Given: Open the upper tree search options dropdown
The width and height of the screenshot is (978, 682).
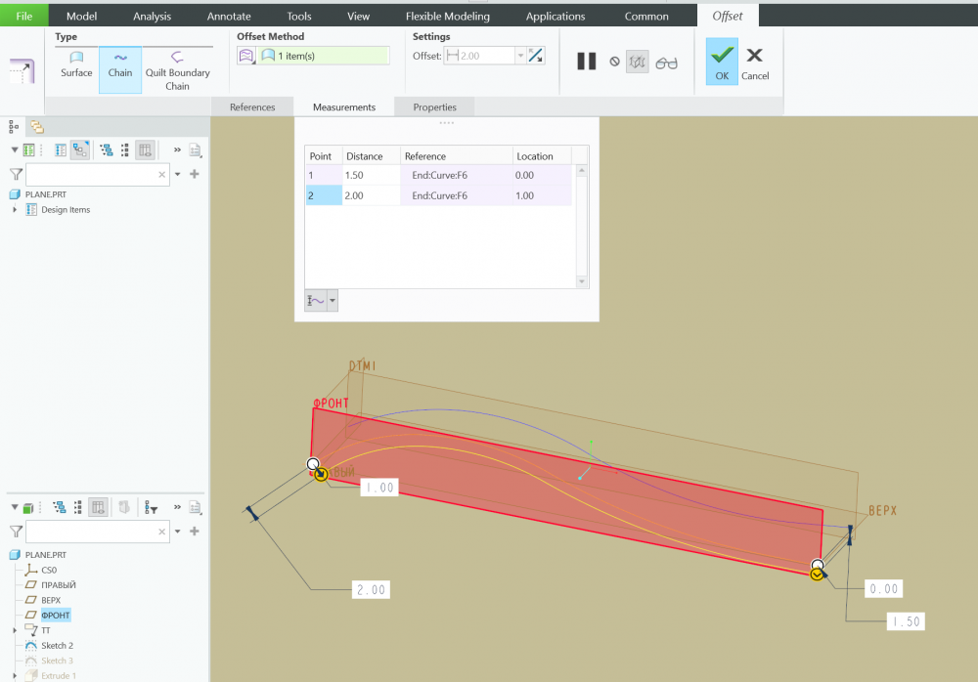Looking at the screenshot, I should click(x=178, y=174).
